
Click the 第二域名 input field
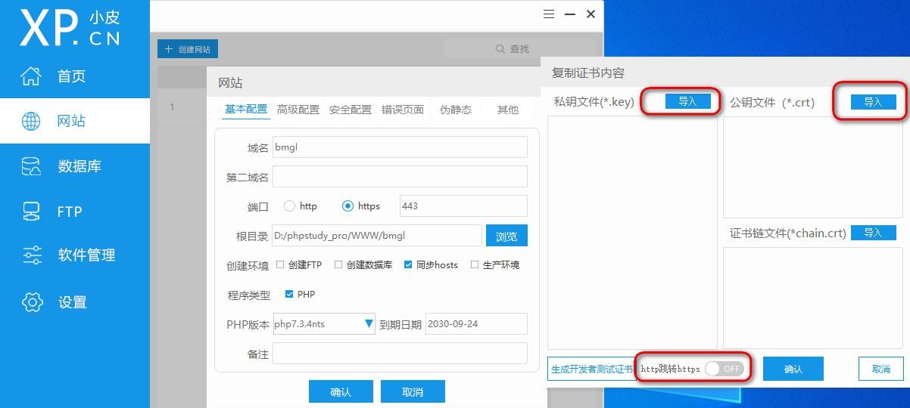click(400, 177)
